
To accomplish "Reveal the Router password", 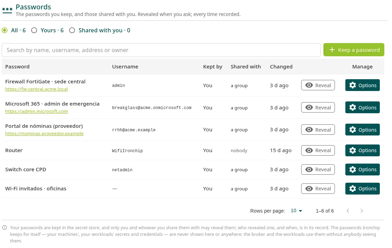I will click(318, 150).
